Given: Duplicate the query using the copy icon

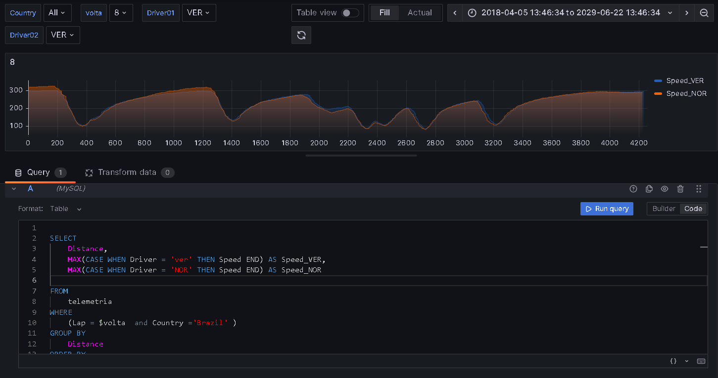Looking at the screenshot, I should tap(649, 189).
